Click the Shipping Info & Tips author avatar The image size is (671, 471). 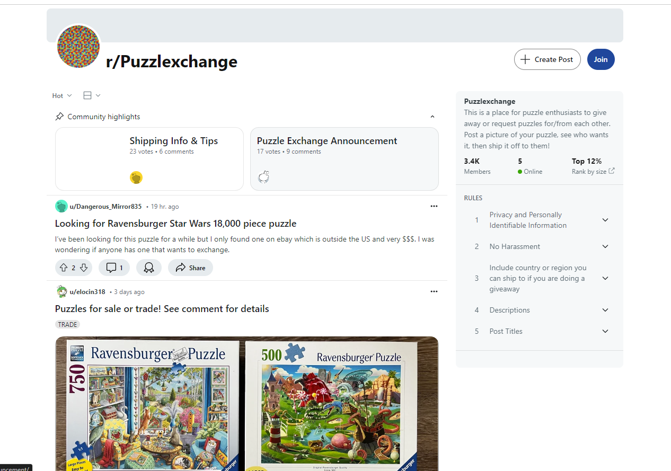pos(136,177)
